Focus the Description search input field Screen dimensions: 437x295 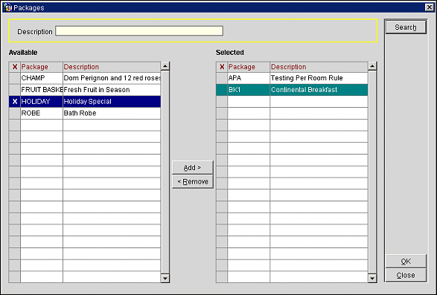139,31
